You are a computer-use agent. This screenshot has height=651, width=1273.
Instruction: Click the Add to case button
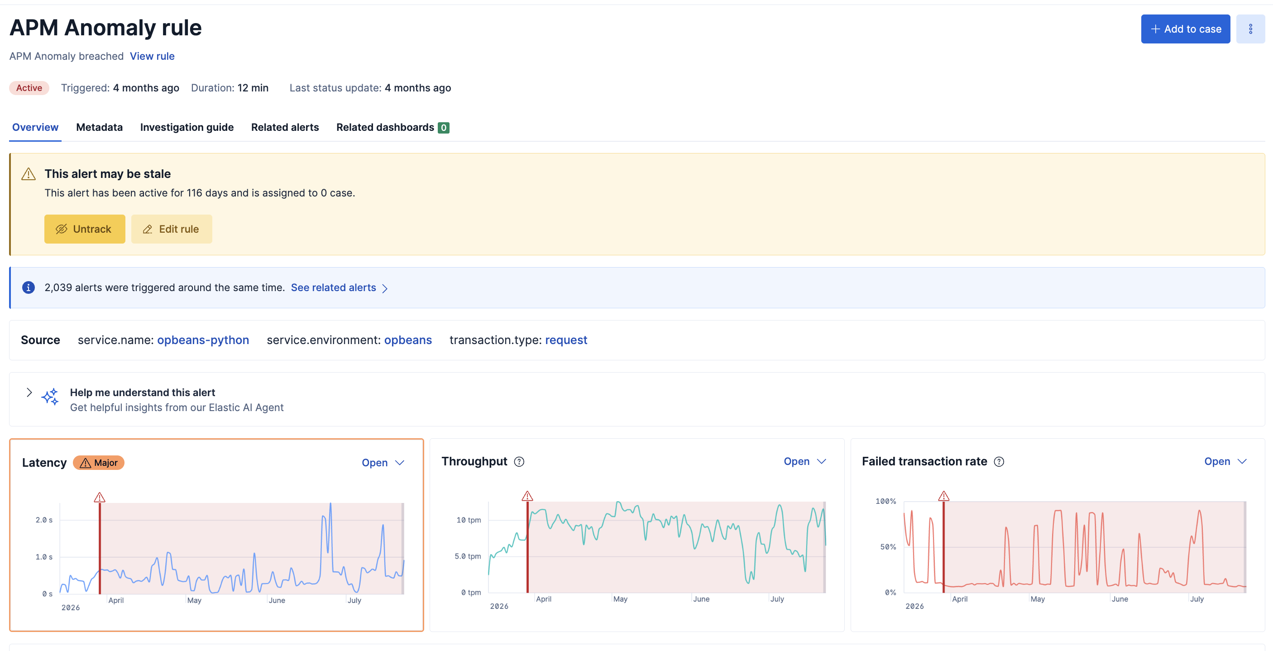tap(1185, 29)
